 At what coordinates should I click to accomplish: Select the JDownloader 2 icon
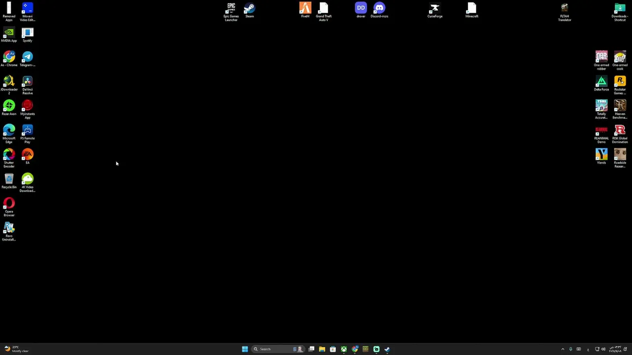[x=9, y=85]
